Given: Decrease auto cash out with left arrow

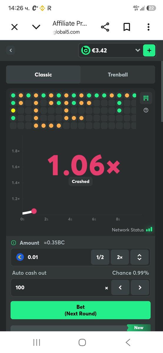Looking at the screenshot, I should (120, 287).
